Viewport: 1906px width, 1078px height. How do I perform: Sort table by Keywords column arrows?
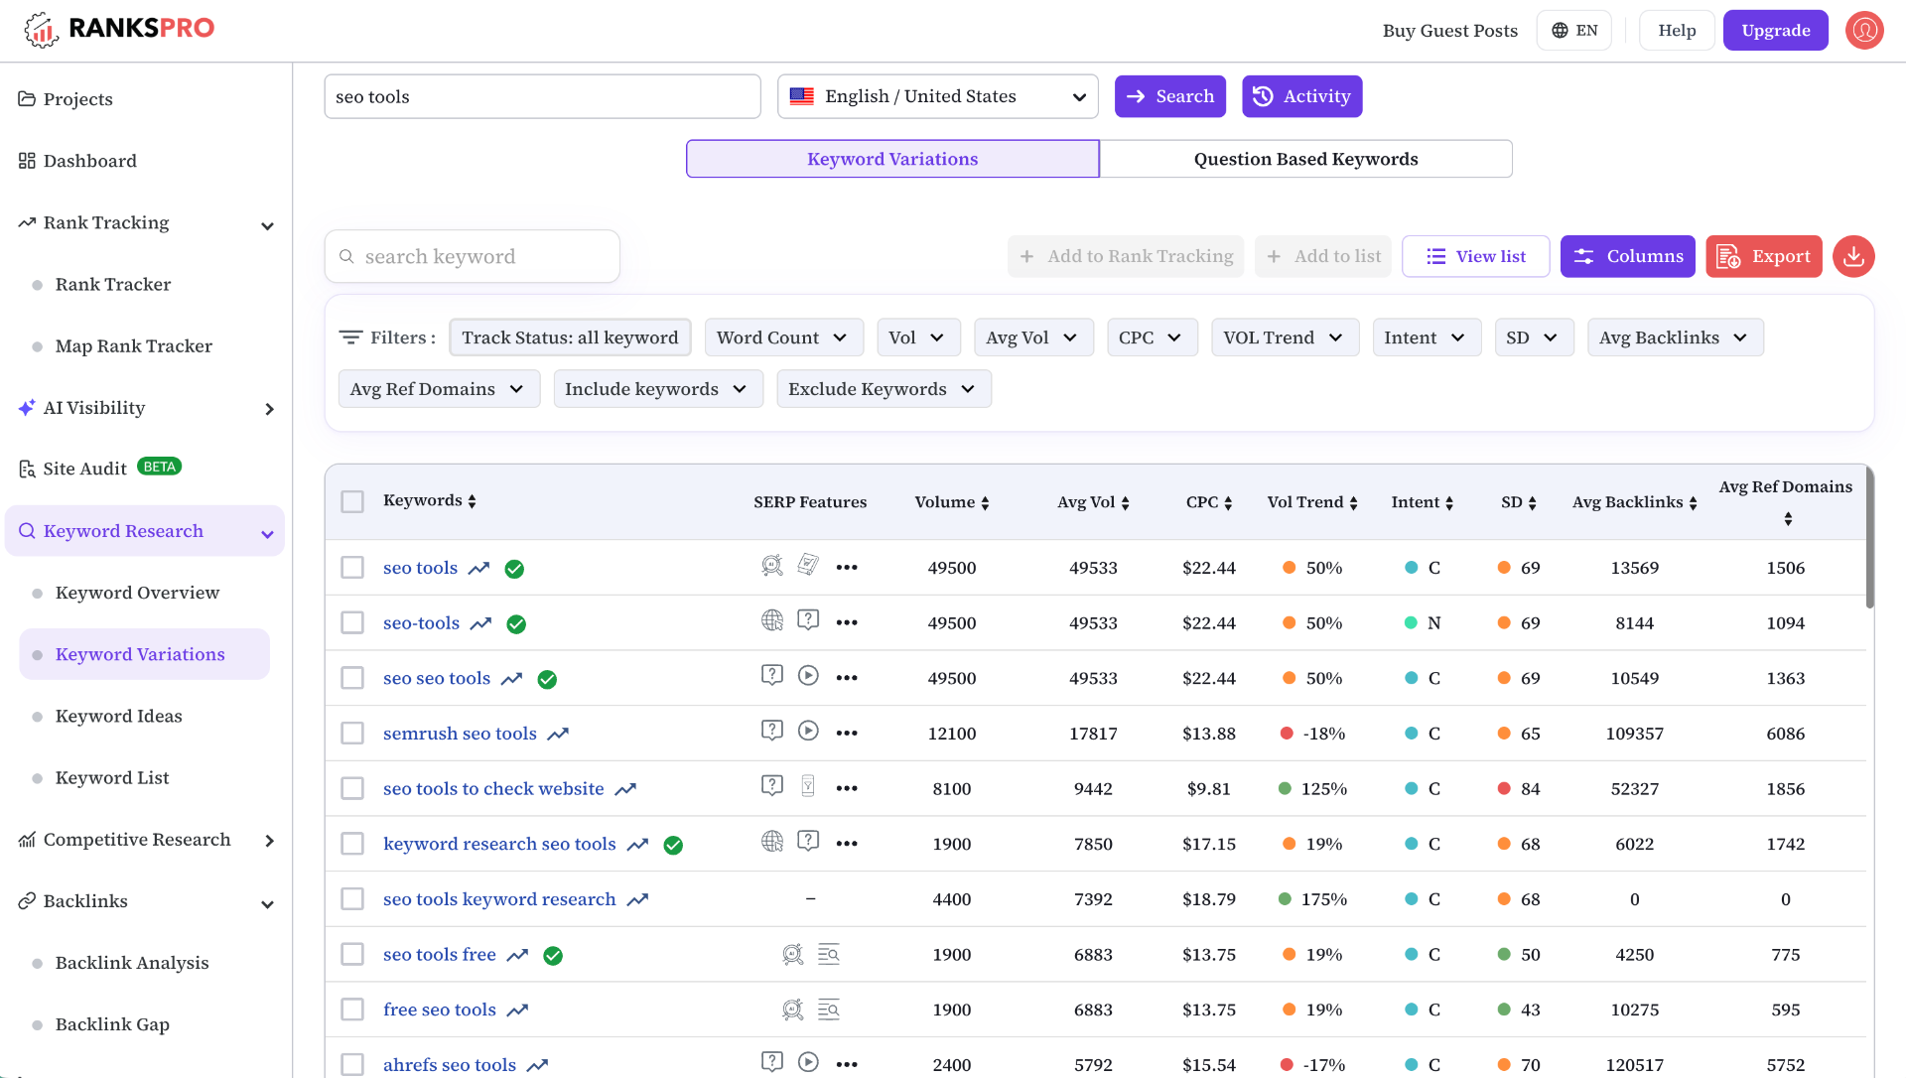pyautogui.click(x=473, y=501)
